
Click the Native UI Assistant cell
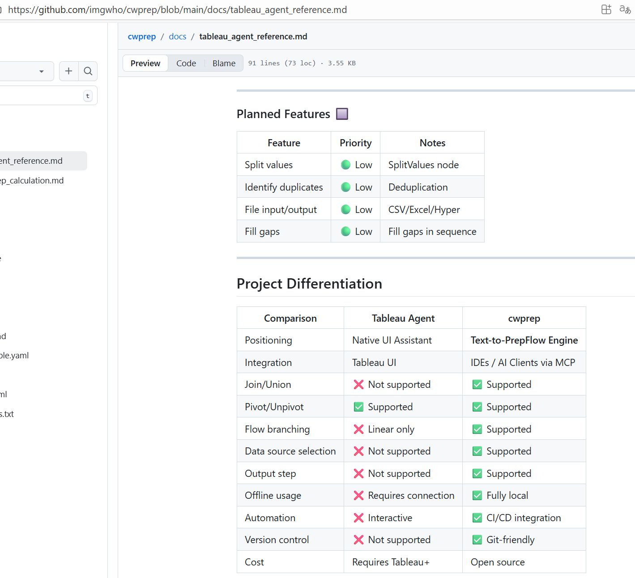[x=403, y=340]
